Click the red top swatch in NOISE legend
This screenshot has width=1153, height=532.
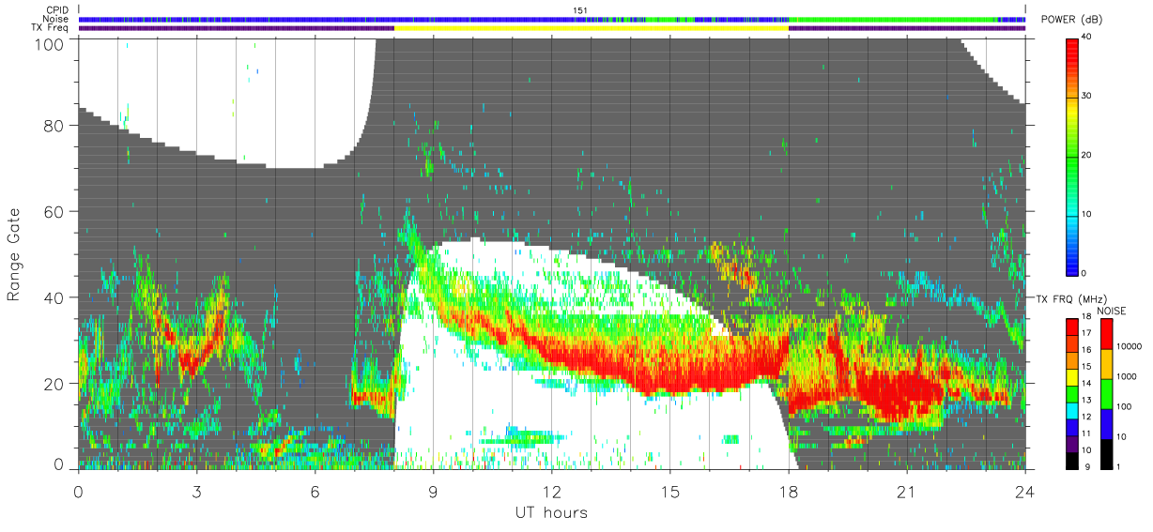click(x=1108, y=334)
